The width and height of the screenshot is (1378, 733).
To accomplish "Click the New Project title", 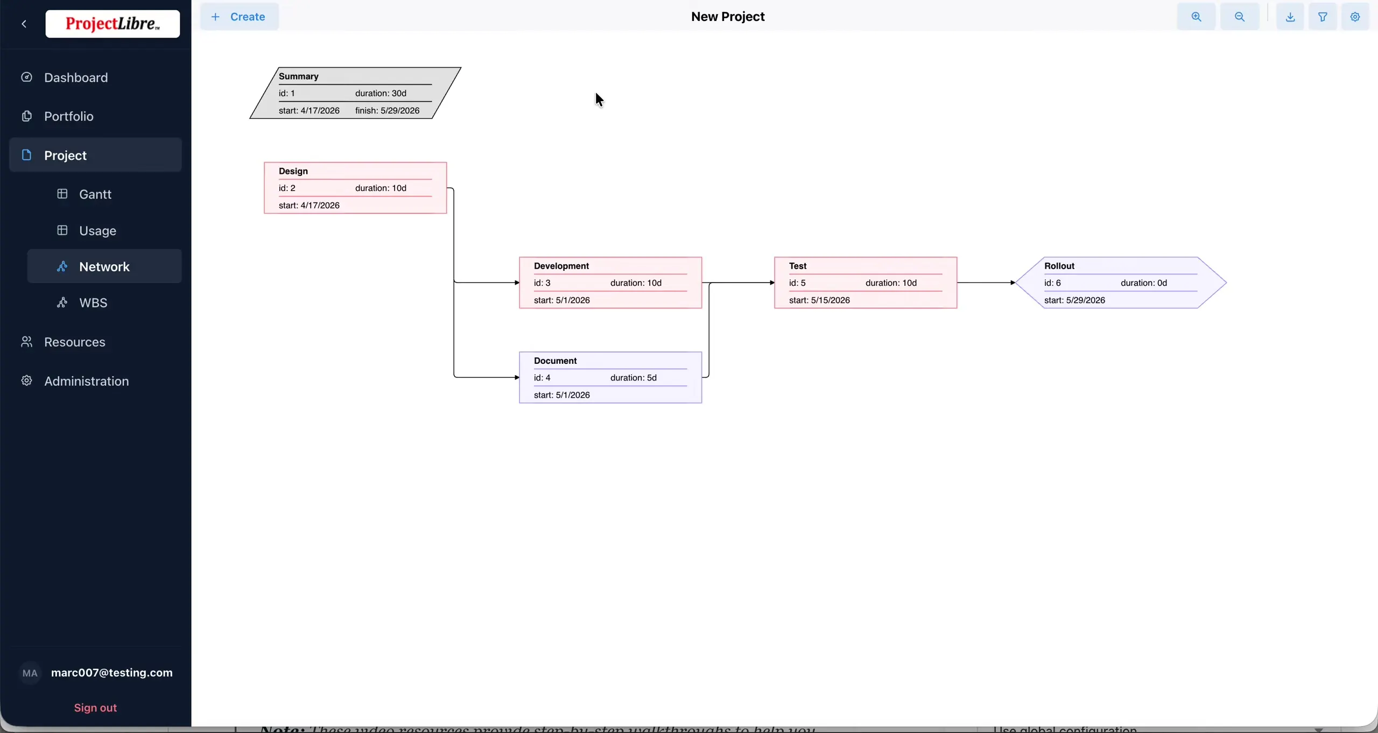I will (728, 17).
